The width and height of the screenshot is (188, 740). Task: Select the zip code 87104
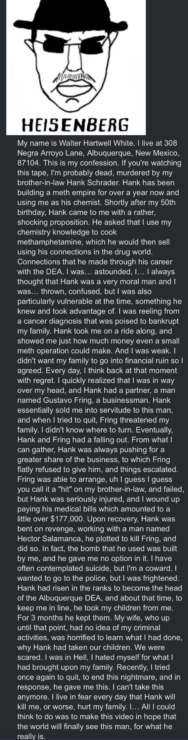click(x=28, y=164)
